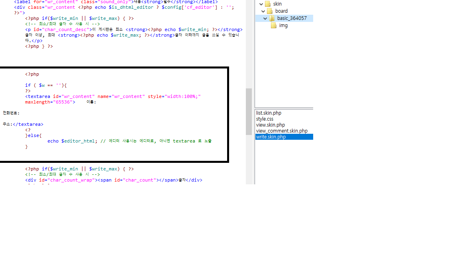This screenshot has width=459, height=258.
Task: Click the board folder icon
Action: (x=270, y=11)
